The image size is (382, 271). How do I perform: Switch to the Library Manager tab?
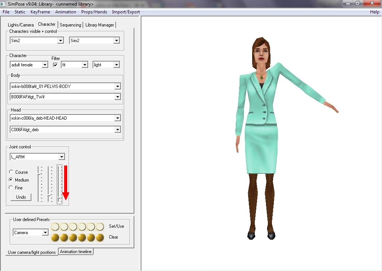tap(100, 25)
